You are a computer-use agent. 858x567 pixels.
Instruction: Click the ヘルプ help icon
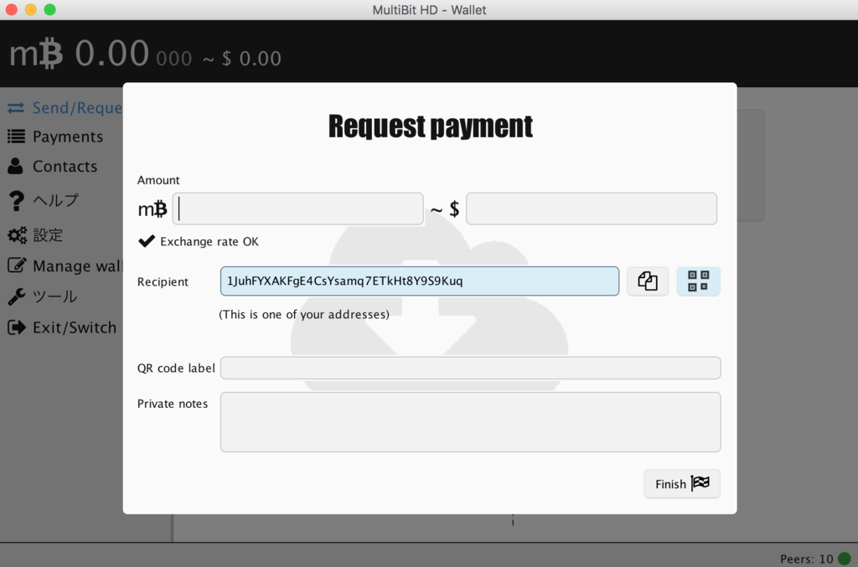15,200
